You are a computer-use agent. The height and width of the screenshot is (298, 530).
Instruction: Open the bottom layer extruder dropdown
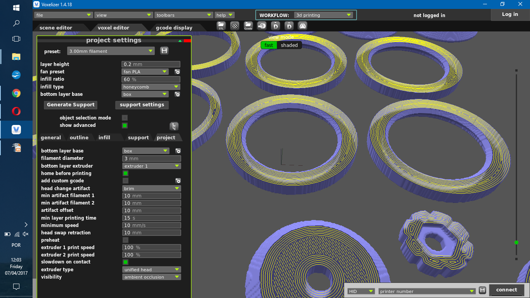[152, 166]
